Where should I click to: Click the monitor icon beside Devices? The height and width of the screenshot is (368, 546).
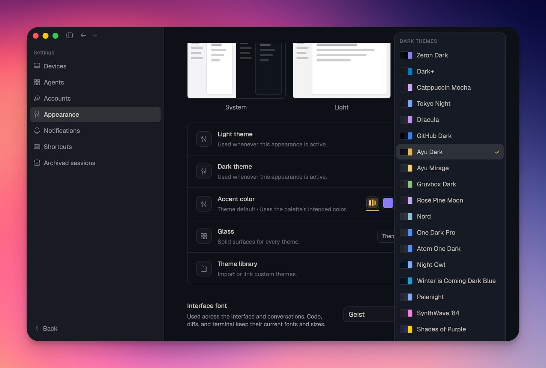click(x=37, y=66)
